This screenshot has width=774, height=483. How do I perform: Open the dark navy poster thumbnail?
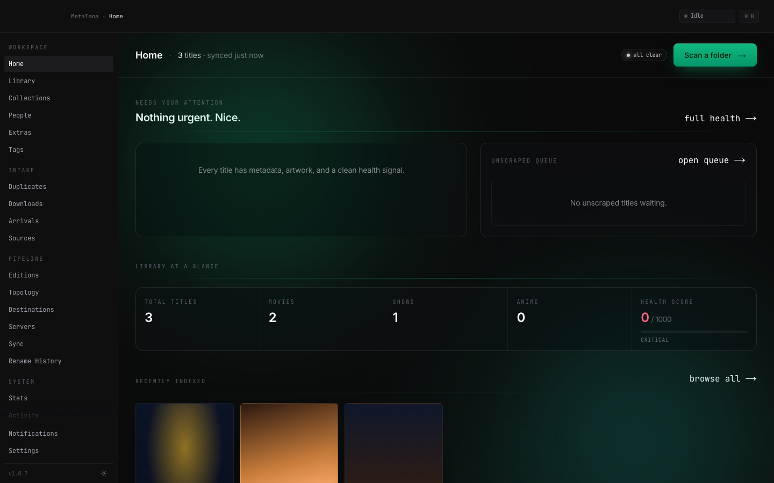pyautogui.click(x=393, y=443)
